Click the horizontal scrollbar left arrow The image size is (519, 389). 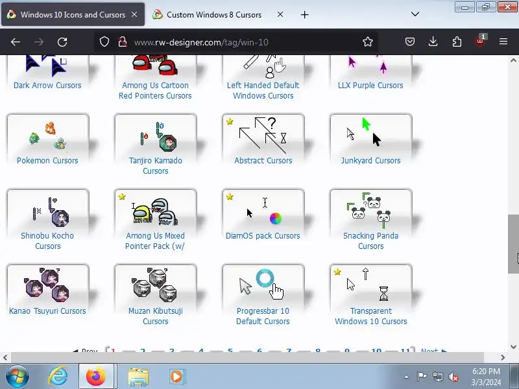(5, 357)
